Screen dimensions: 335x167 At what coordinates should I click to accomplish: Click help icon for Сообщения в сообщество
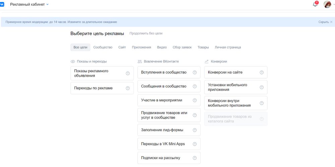(195, 87)
